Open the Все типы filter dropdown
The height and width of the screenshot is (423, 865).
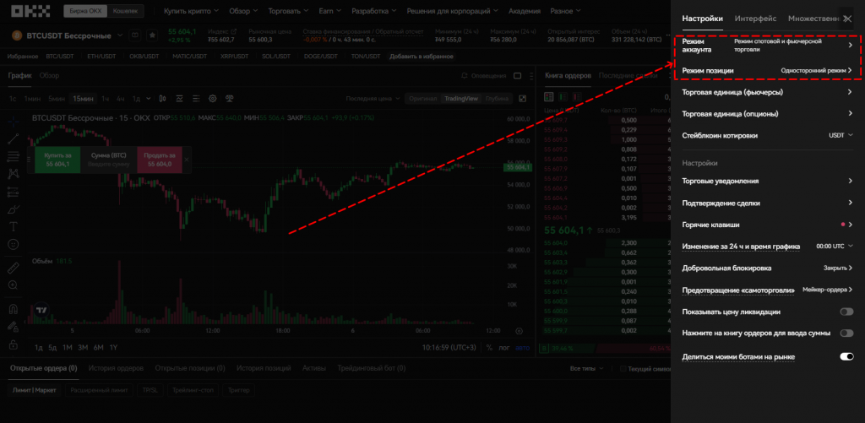(x=587, y=368)
